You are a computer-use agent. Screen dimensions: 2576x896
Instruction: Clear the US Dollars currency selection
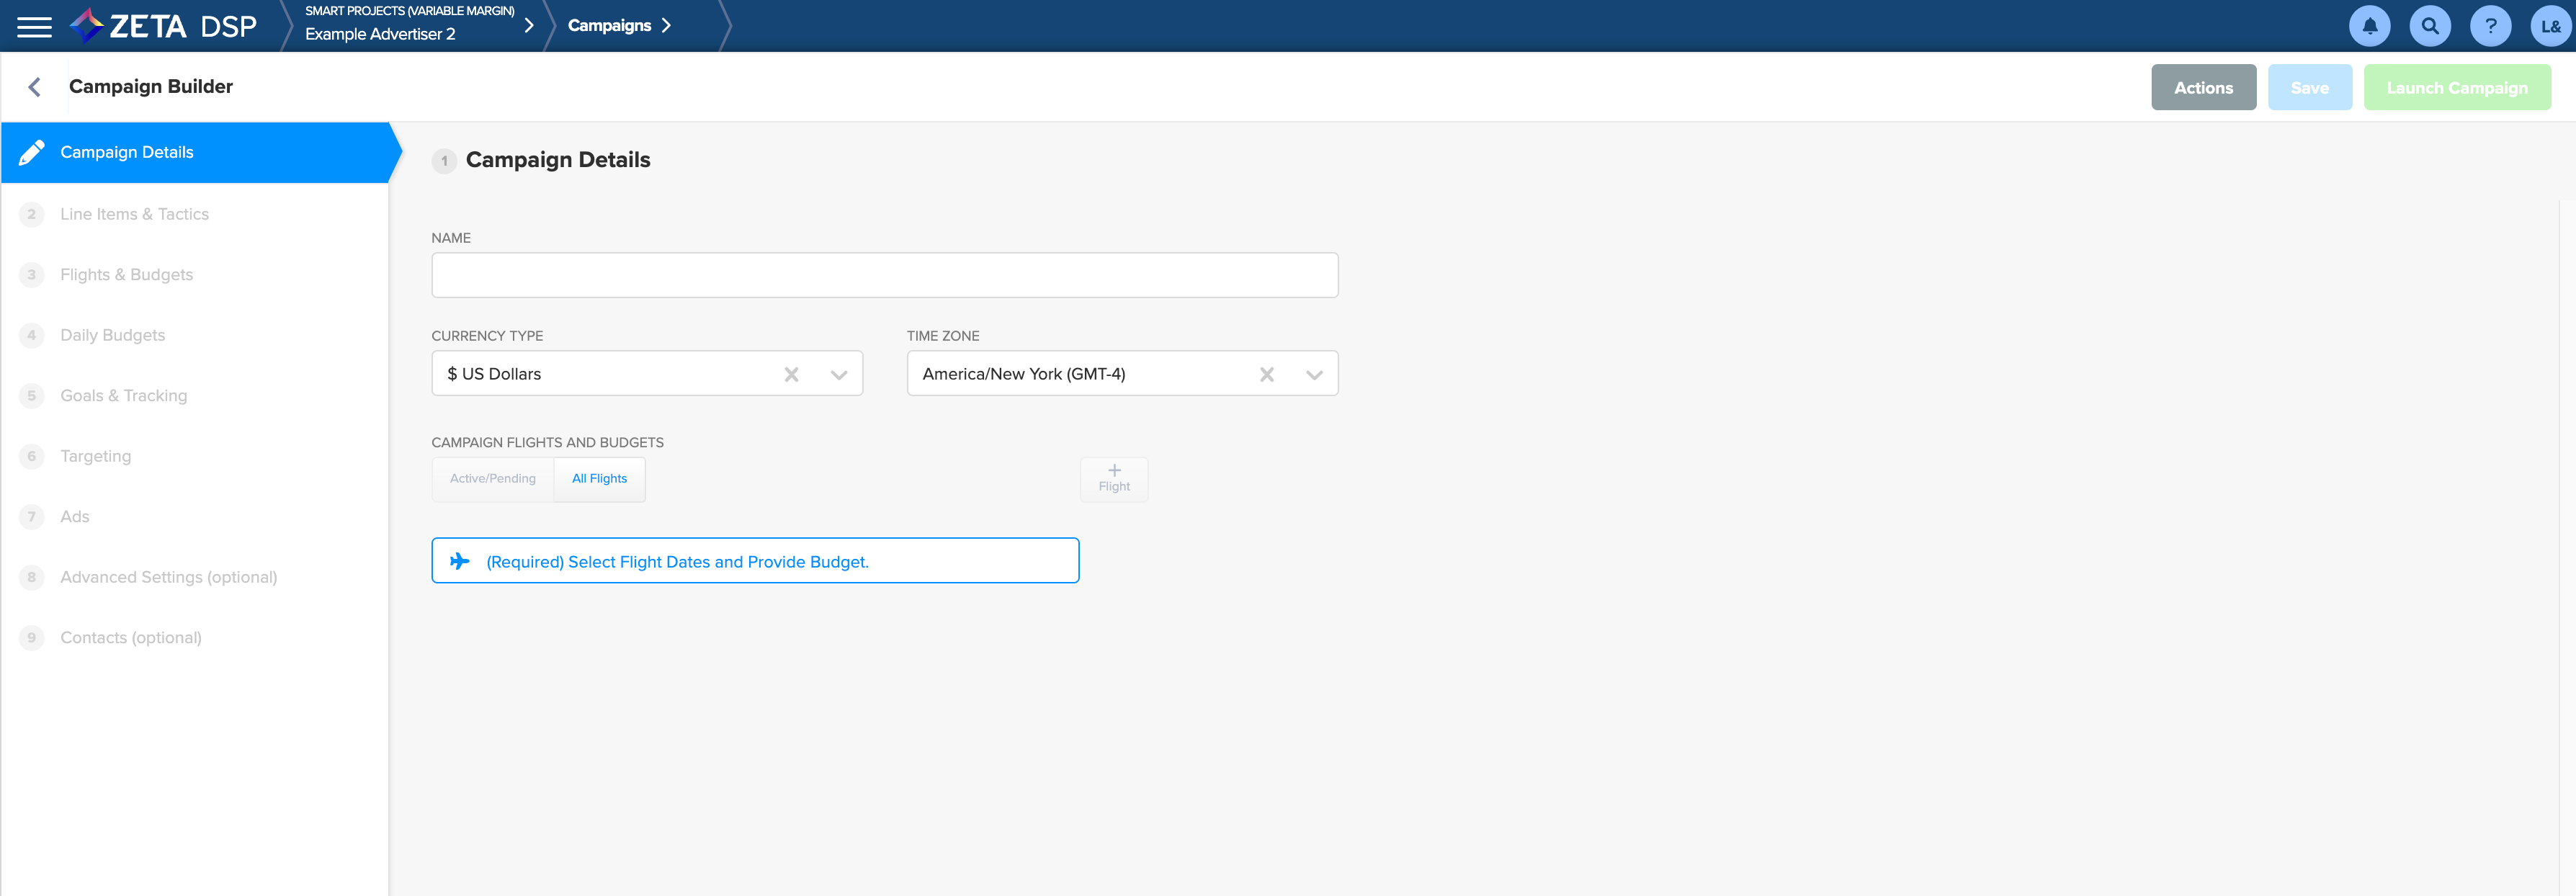pos(791,374)
